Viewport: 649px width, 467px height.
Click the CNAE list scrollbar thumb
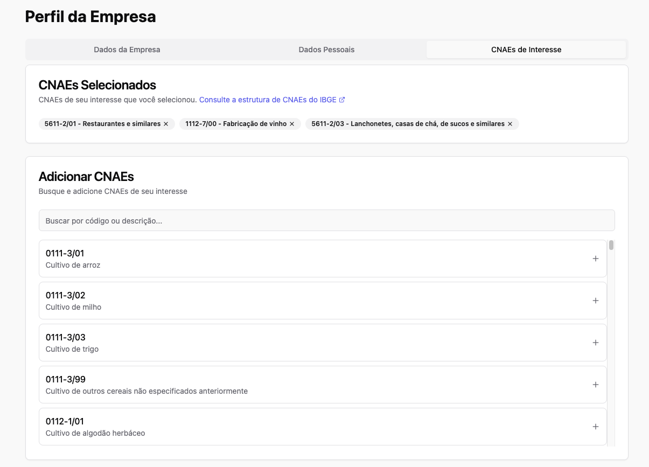coord(611,246)
